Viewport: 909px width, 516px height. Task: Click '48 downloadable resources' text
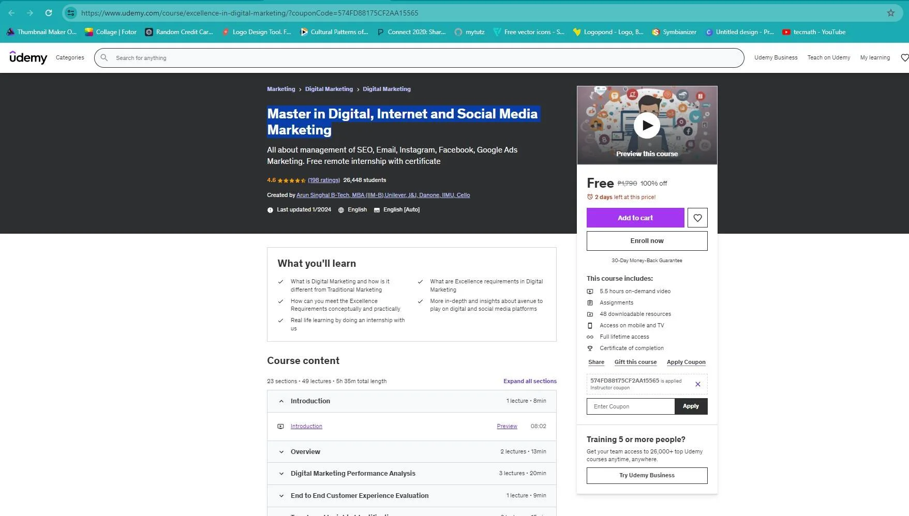635,314
